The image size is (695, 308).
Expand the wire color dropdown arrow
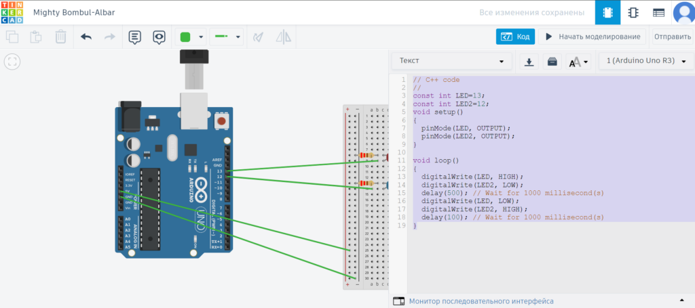coord(201,37)
